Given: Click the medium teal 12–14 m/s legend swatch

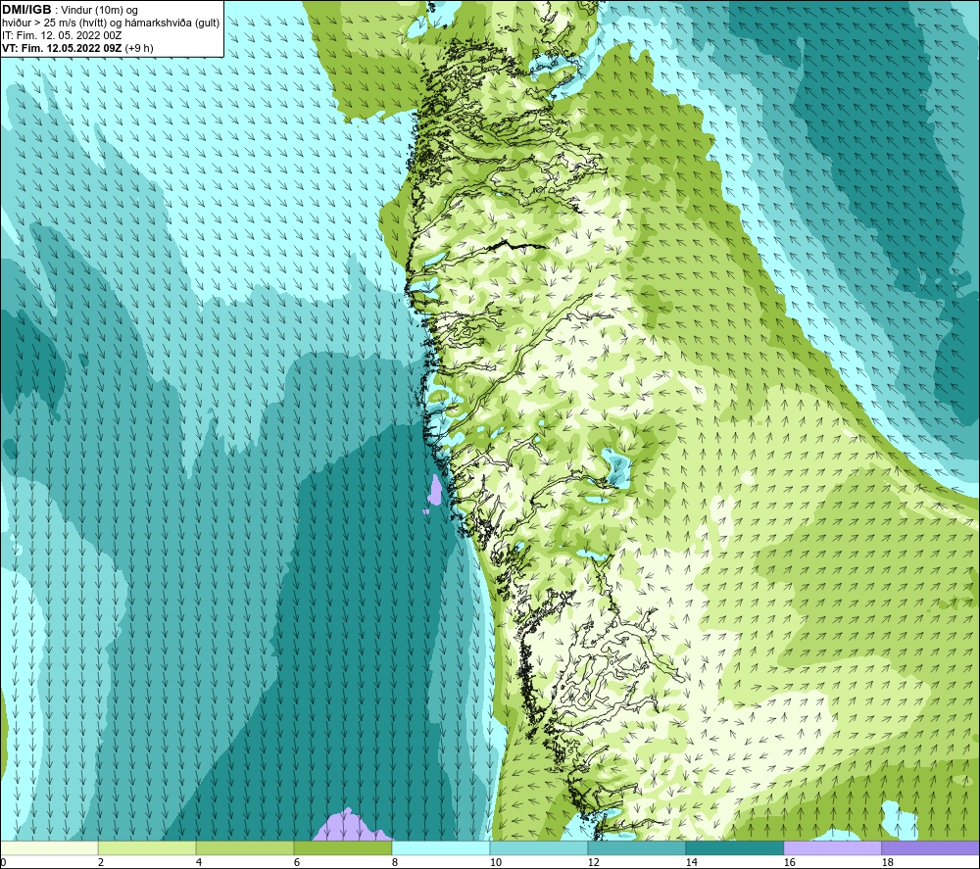Looking at the screenshot, I should (x=636, y=847).
